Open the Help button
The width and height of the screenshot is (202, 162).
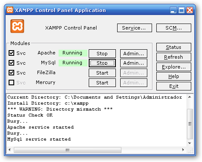tap(174, 76)
